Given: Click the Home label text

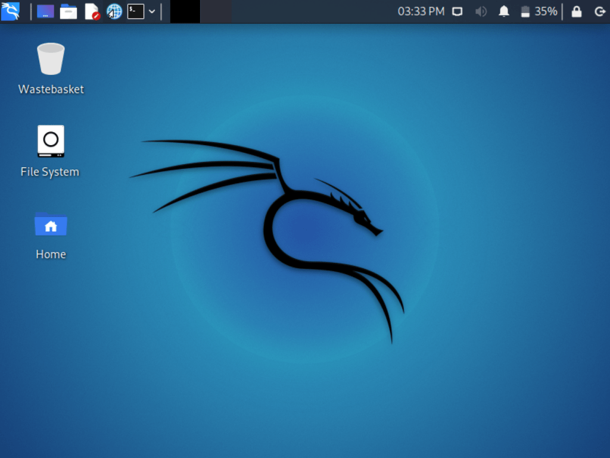Looking at the screenshot, I should 51,254.
